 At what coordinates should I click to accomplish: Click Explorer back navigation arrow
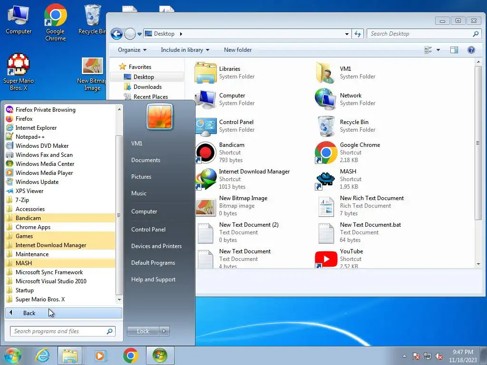point(117,34)
